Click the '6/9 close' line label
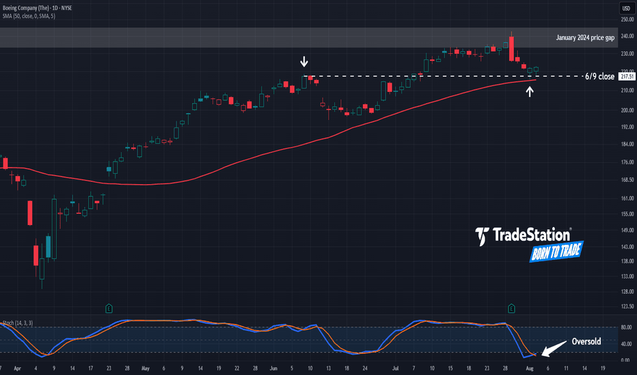This screenshot has width=637, height=375. tap(599, 76)
